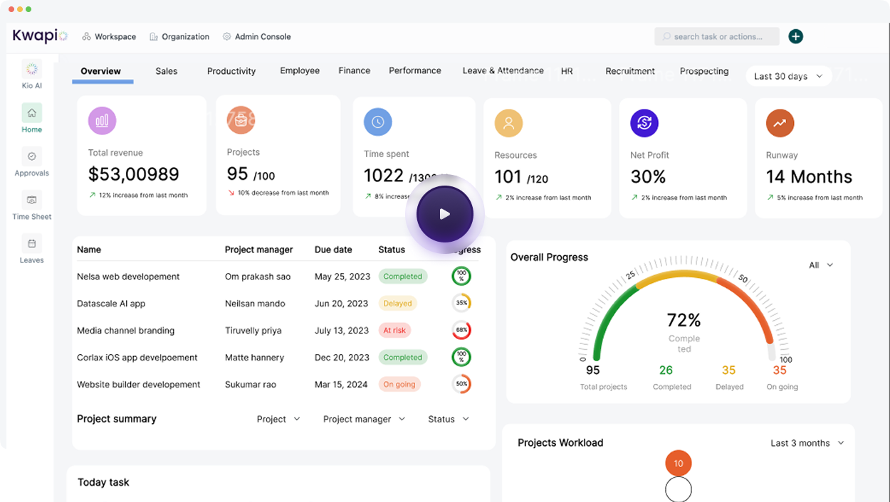Click the orange 10 workload bubble
This screenshot has height=502, width=890.
[678, 463]
